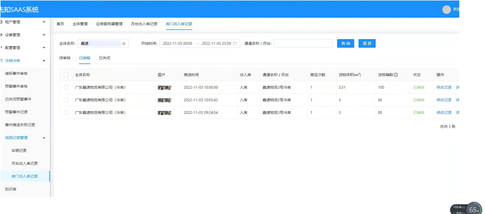This screenshot has height=214, width=485.
Task: Show the 待审核 records tab
Action: click(x=65, y=58)
